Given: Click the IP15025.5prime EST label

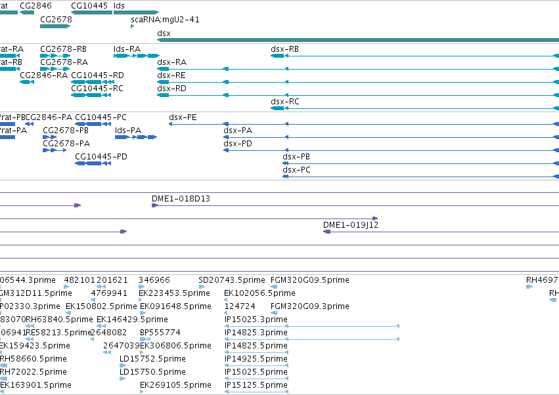Looking at the screenshot, I should (256, 372).
